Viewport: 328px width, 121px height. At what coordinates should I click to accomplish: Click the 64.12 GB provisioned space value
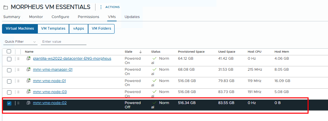coord(186,58)
